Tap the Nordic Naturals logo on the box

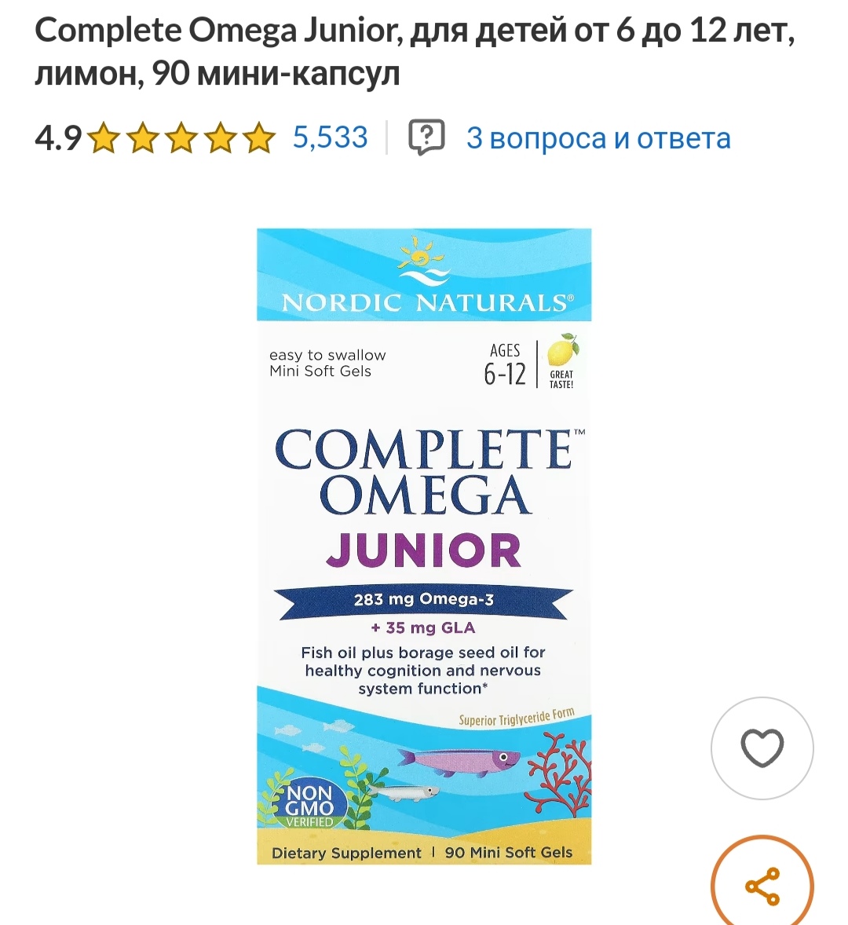pyautogui.click(x=424, y=275)
